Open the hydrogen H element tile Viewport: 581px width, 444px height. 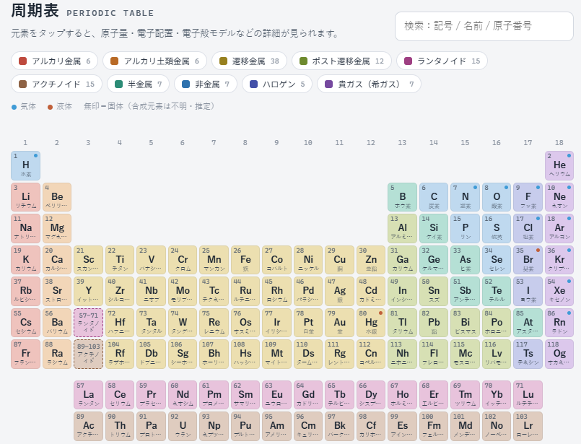[25, 165]
